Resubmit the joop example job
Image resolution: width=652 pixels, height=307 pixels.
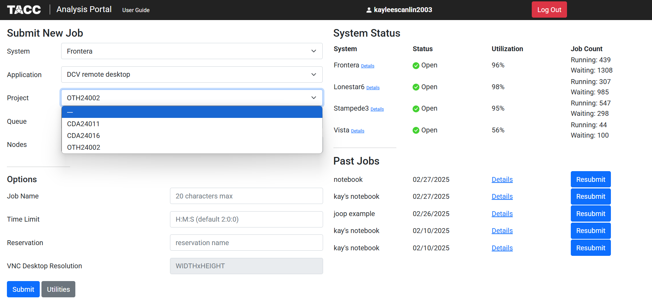(590, 214)
